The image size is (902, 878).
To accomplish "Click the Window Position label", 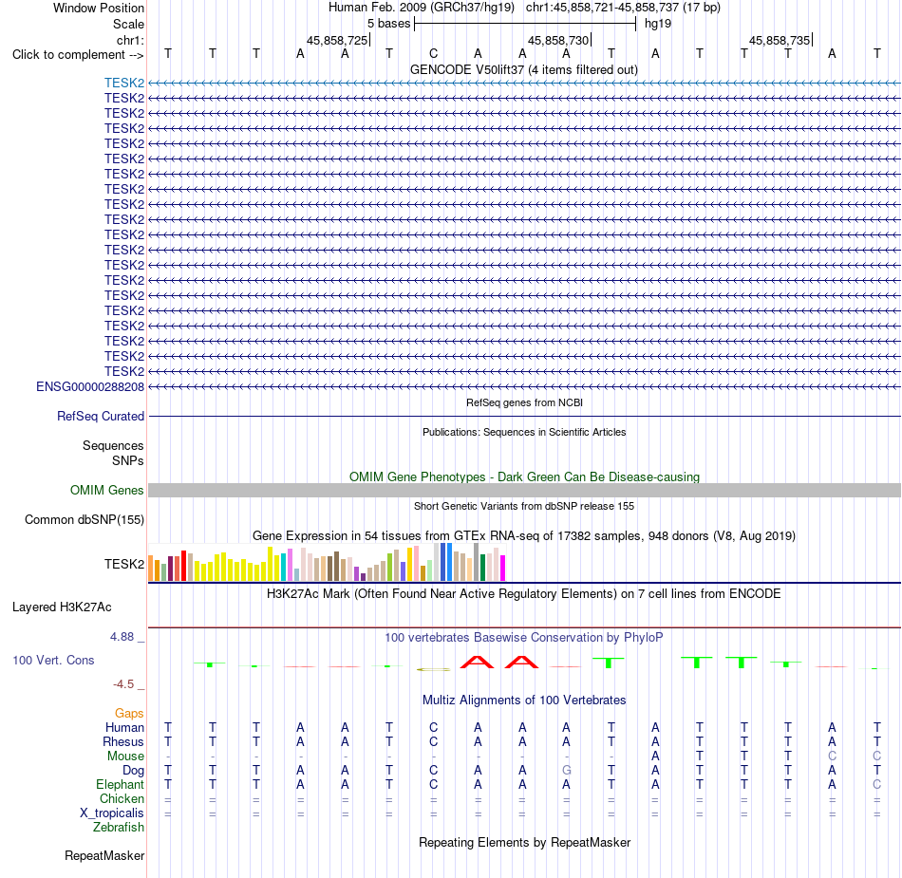I will pos(99,8).
